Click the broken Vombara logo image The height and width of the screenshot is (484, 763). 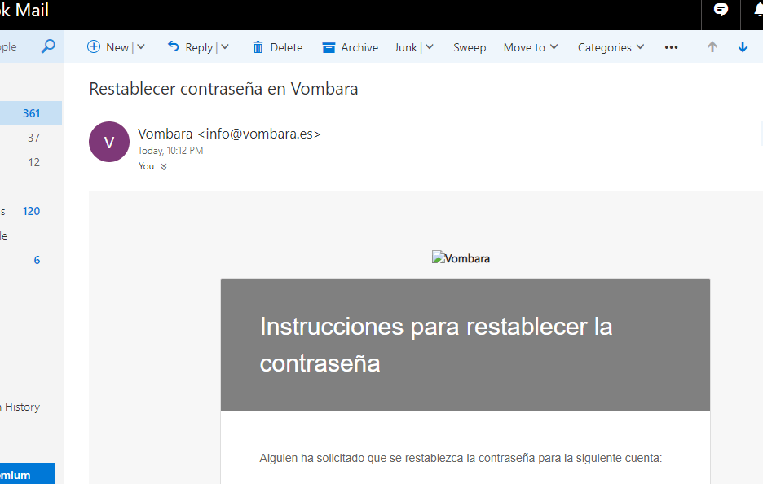(461, 258)
